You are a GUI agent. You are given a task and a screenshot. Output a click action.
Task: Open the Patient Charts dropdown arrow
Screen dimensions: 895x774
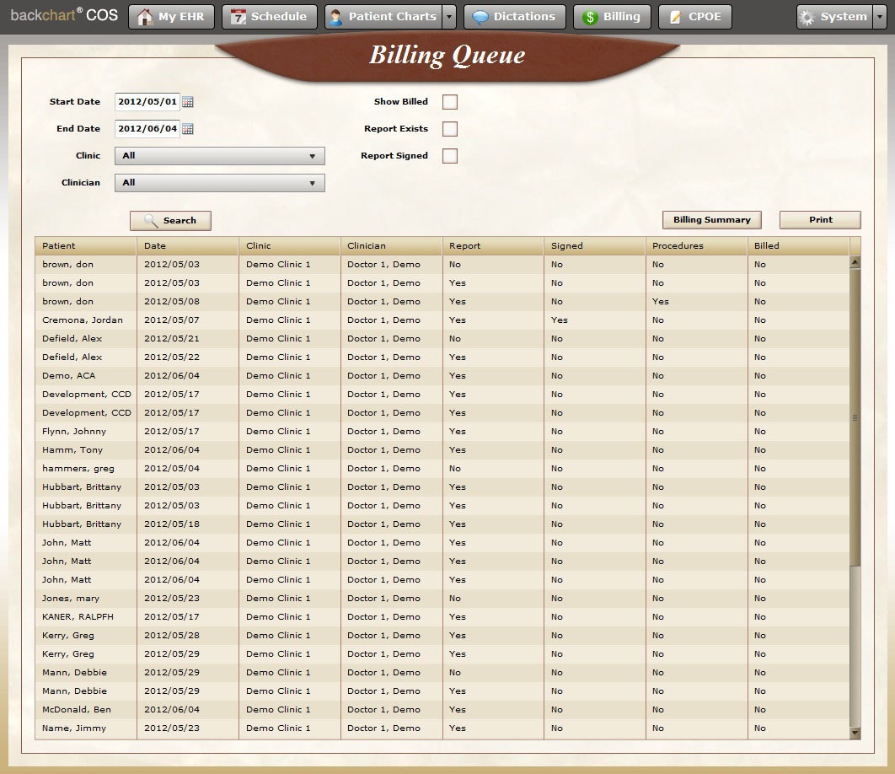pyautogui.click(x=451, y=16)
